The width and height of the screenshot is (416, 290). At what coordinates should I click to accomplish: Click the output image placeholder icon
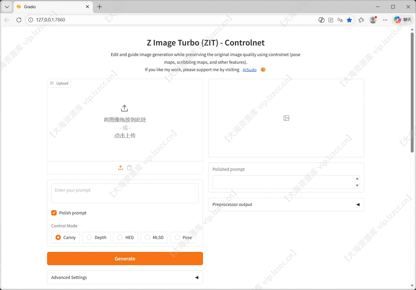[x=286, y=118]
